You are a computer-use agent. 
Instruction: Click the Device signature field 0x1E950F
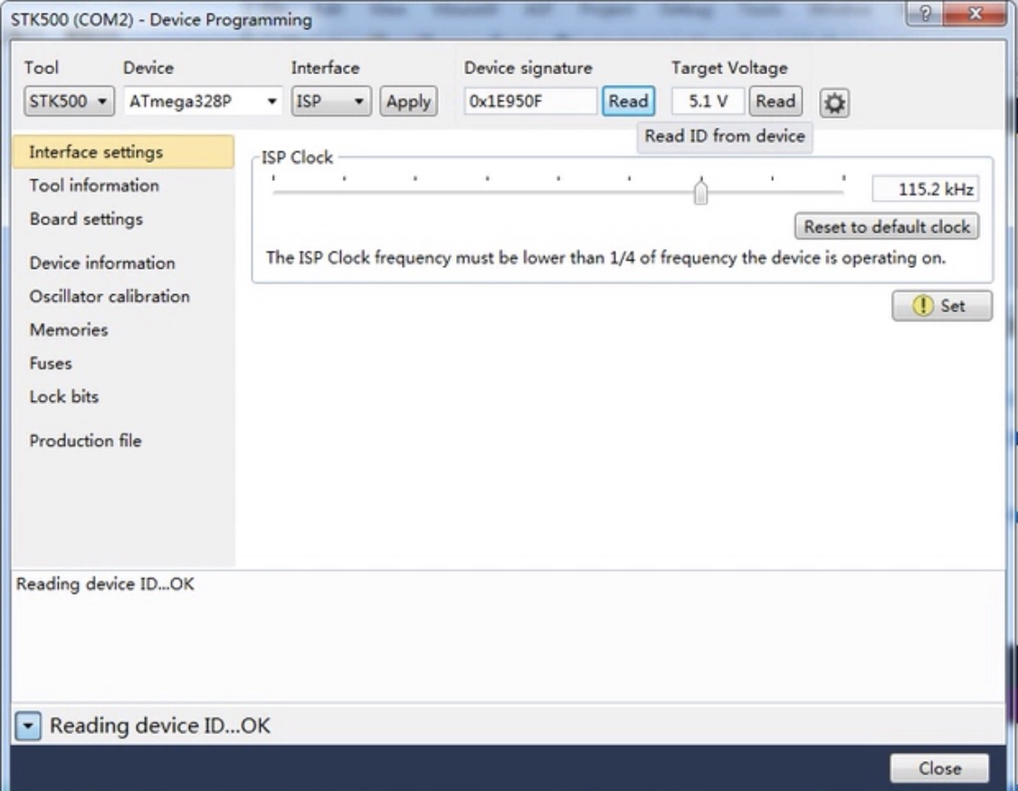coord(530,101)
